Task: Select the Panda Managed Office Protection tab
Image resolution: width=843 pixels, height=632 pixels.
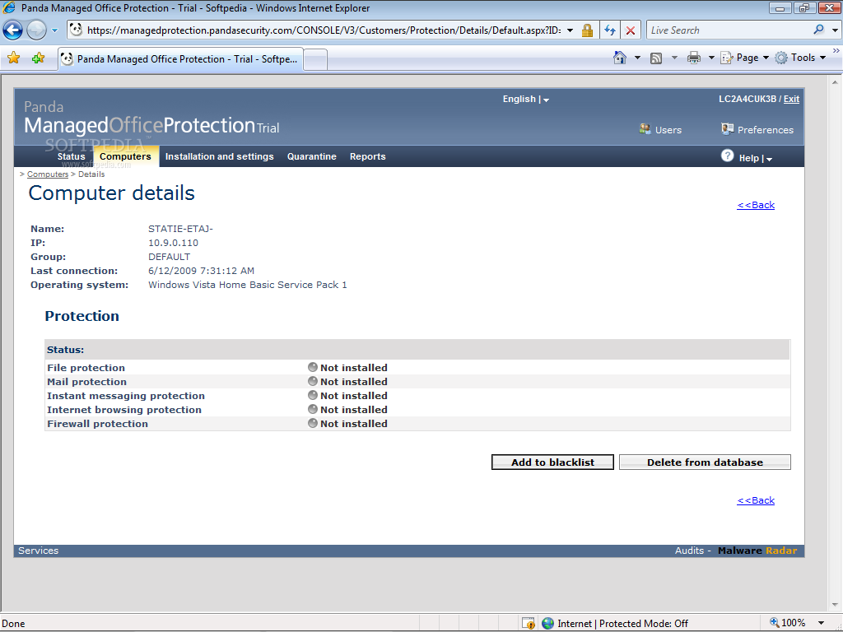Action: click(180, 59)
